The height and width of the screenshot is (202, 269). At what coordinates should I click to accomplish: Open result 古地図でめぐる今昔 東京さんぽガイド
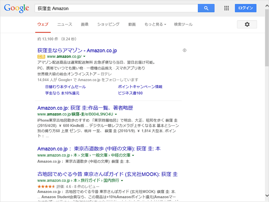107,174
